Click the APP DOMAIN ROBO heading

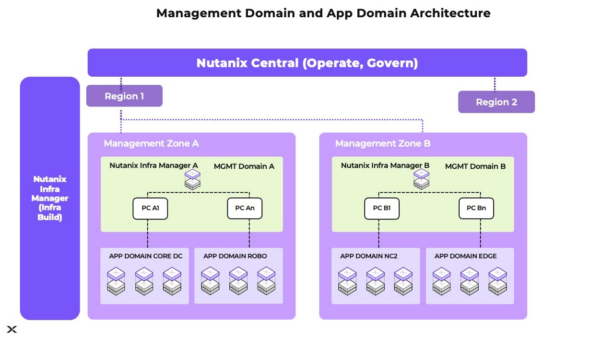(x=235, y=256)
